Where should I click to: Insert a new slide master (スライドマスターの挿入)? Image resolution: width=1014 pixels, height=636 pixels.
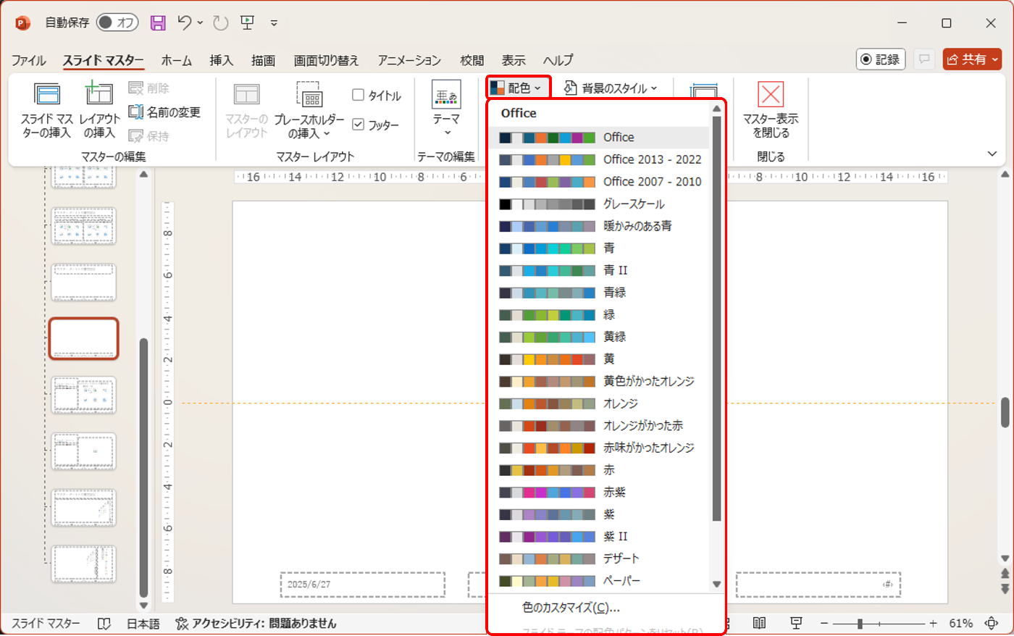(46, 110)
